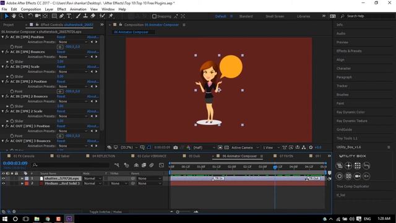
Task: Click the shy layers icon in timeline
Action: tap(136, 165)
